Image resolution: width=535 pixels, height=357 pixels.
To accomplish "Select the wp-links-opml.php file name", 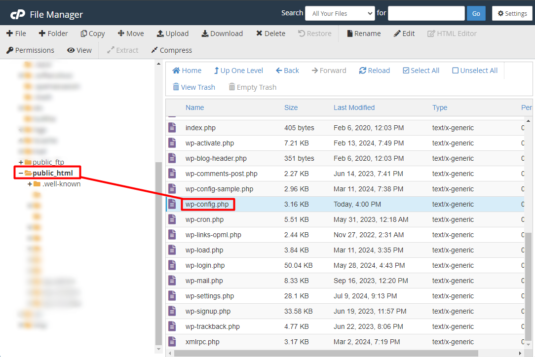I will pos(213,235).
